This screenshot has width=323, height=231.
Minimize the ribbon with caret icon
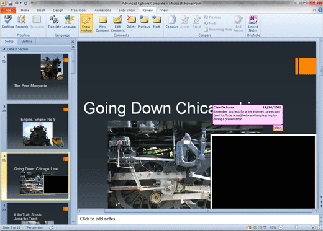tap(314, 10)
